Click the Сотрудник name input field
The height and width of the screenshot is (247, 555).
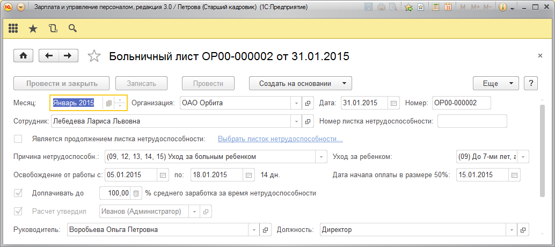pos(171,121)
